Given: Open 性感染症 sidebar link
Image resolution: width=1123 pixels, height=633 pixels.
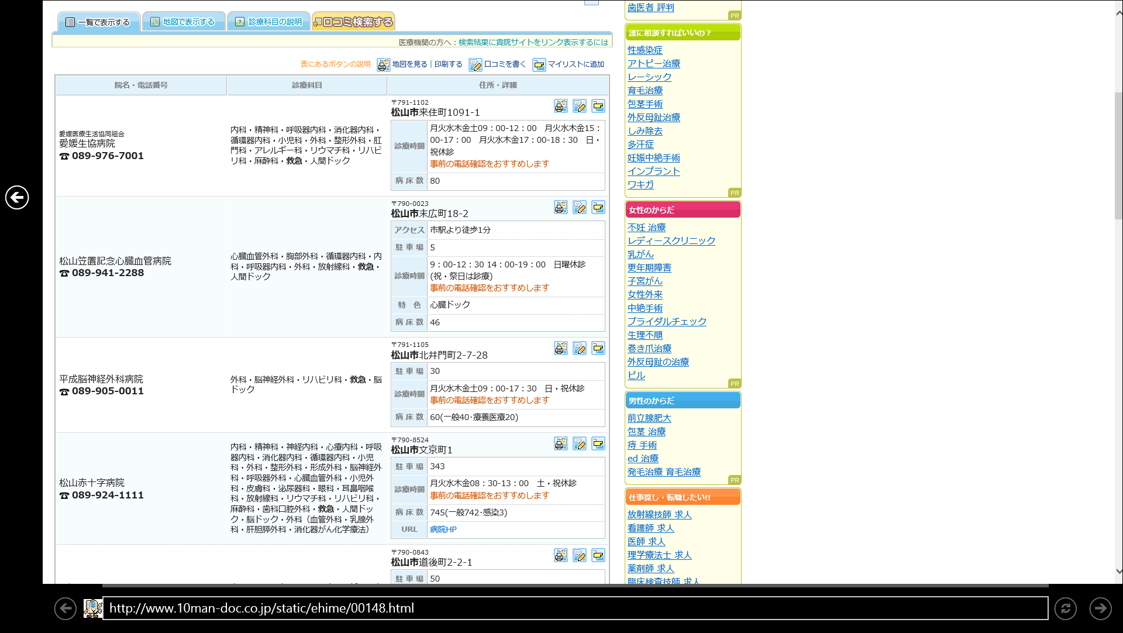Looking at the screenshot, I should [645, 50].
